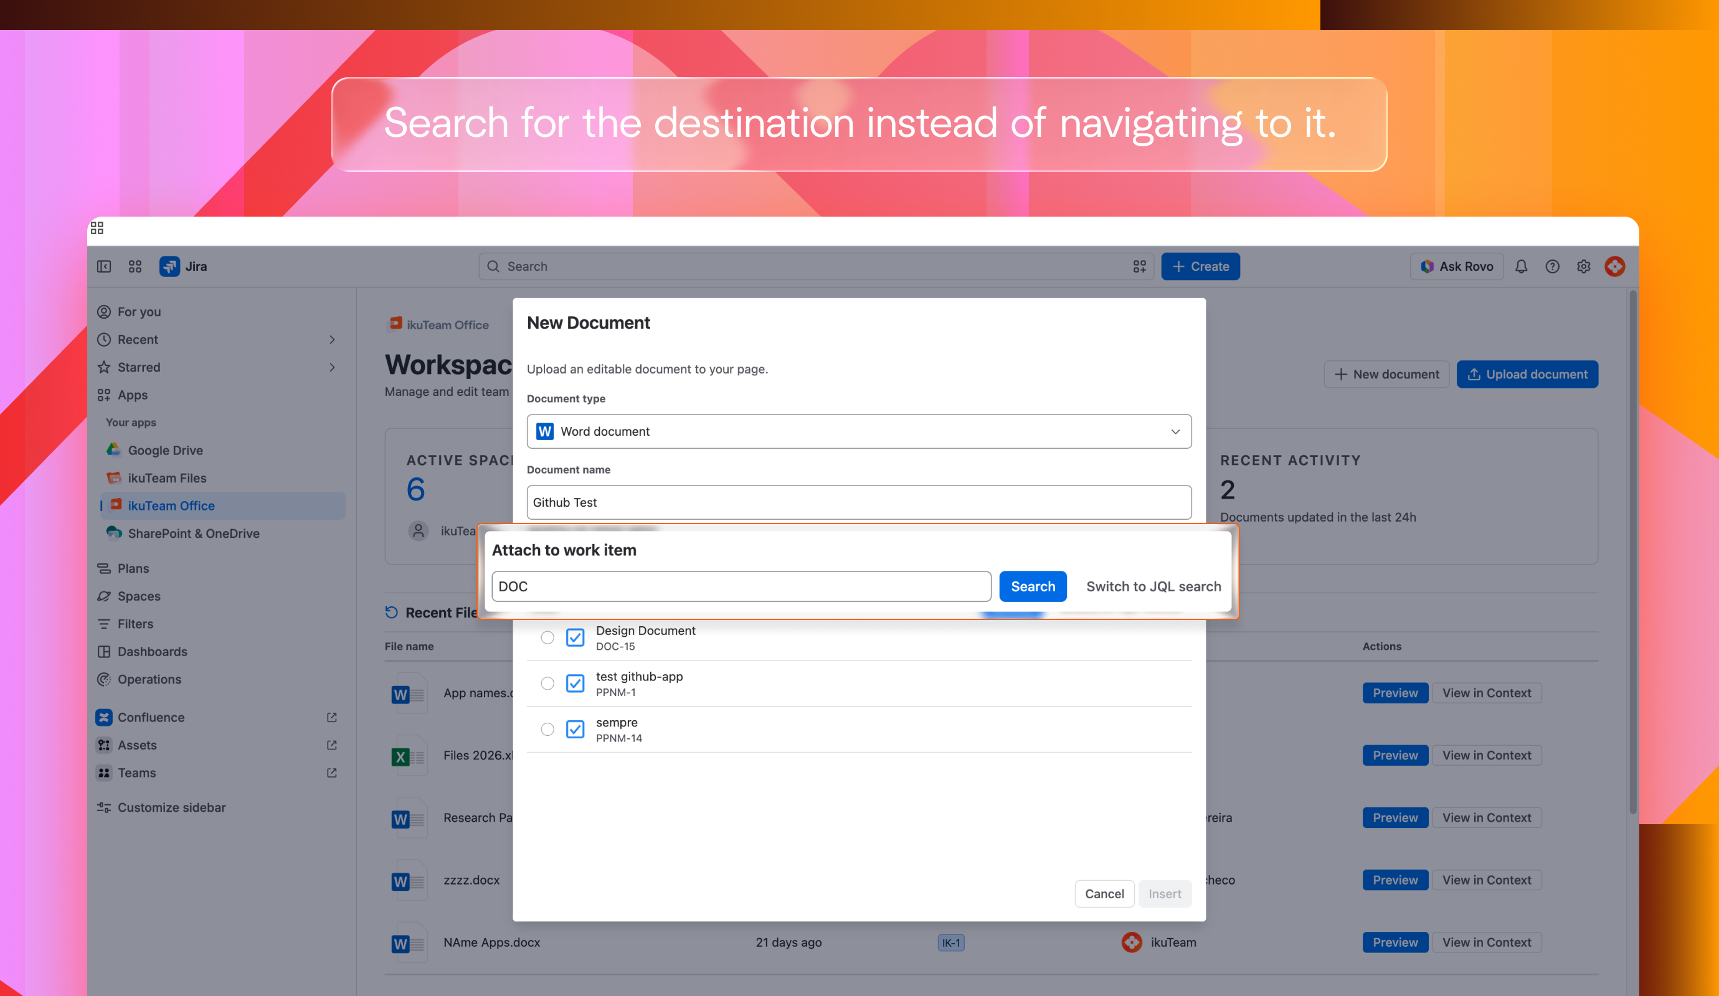This screenshot has height=996, width=1719.
Task: Click the work item search field containing DOC
Action: click(742, 586)
